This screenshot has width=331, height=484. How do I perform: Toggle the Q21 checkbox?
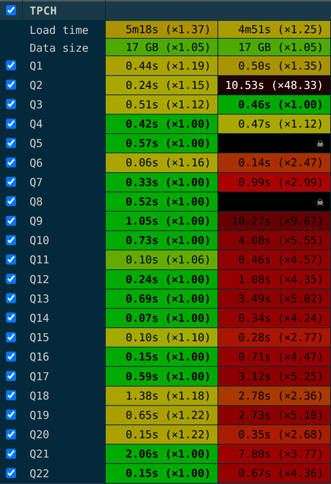point(11,453)
